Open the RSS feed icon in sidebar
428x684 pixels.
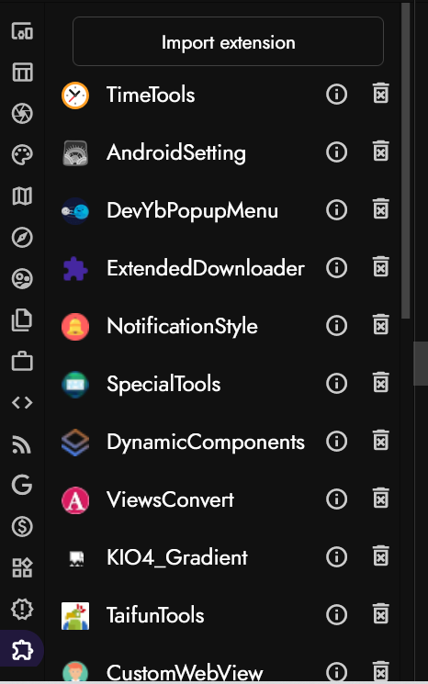[x=22, y=444]
